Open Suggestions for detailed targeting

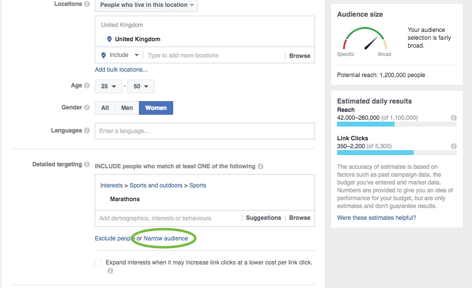pos(263,218)
